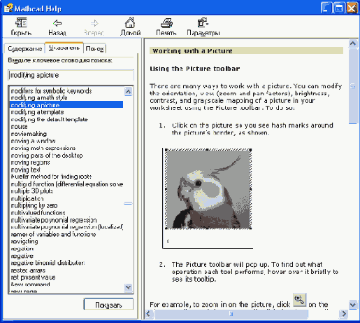Click inside the keyword search input field
The image size is (360, 323).
pos(71,75)
